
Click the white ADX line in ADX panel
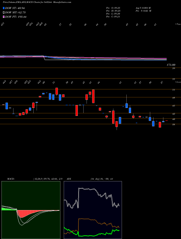pyautogui.click(x=92, y=189)
